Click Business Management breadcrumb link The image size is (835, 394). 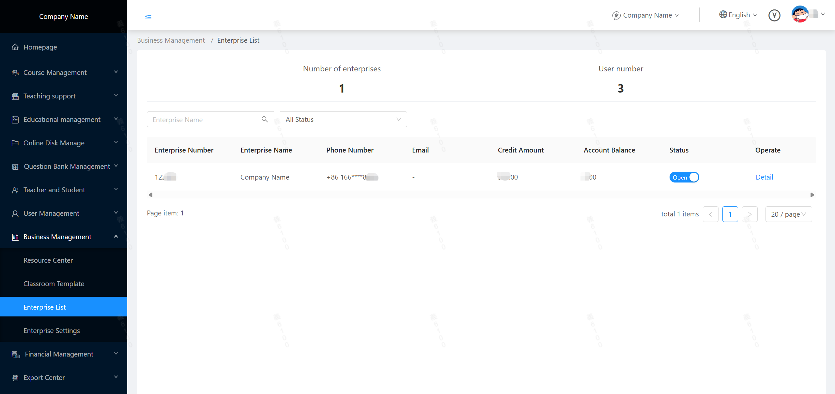click(171, 40)
